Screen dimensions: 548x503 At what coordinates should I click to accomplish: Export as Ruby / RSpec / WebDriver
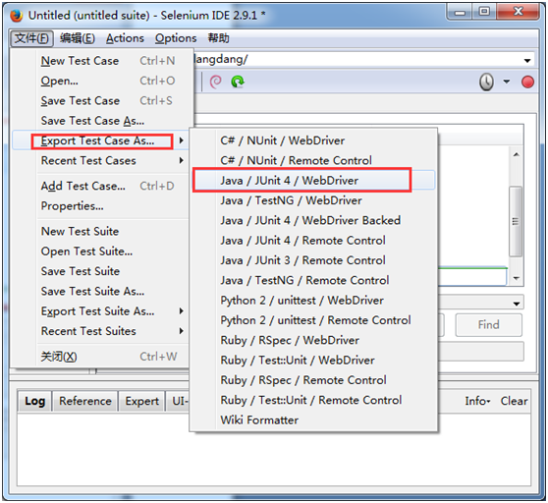313,340
